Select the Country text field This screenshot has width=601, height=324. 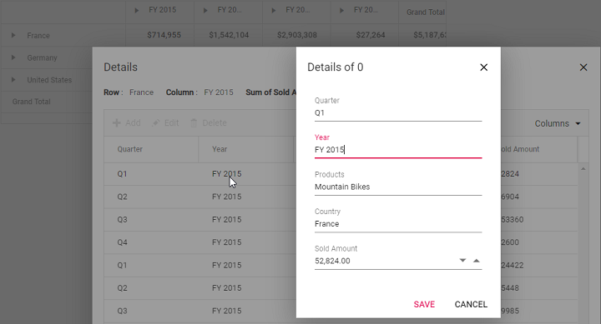[x=398, y=224]
